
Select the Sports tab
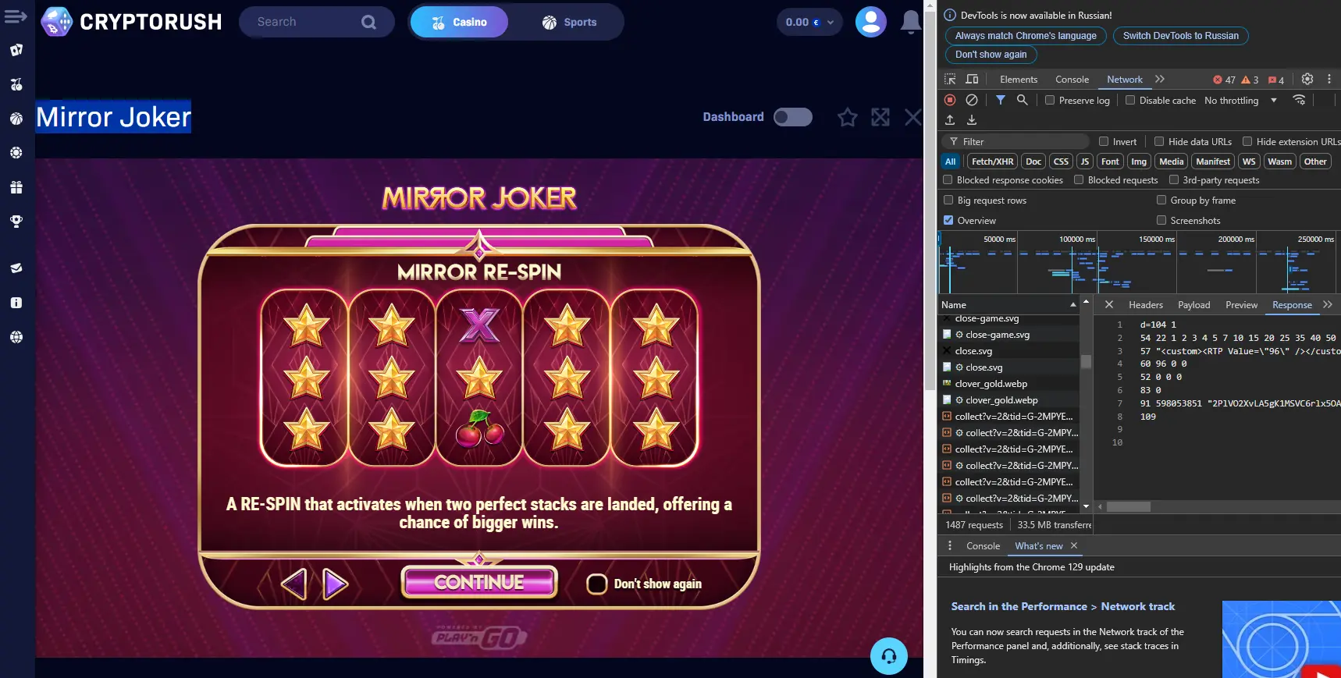(569, 22)
